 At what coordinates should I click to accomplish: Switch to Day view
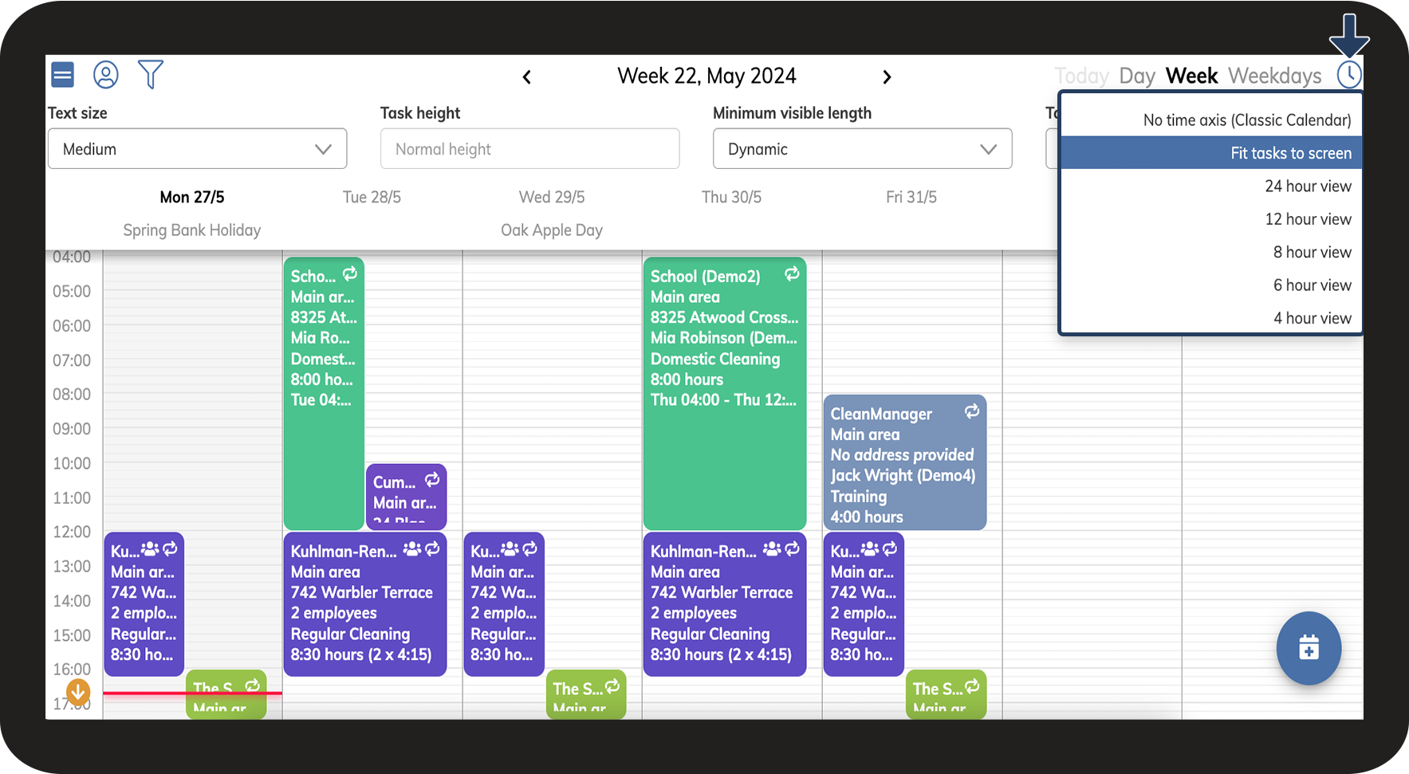(x=1136, y=77)
